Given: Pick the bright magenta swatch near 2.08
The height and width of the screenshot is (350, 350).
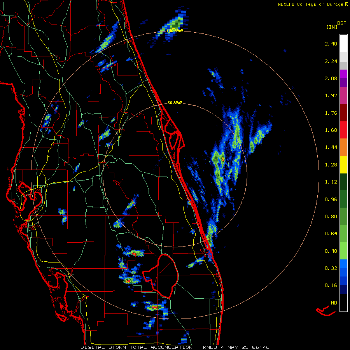Looking at the screenshot, I should pyautogui.click(x=343, y=74).
